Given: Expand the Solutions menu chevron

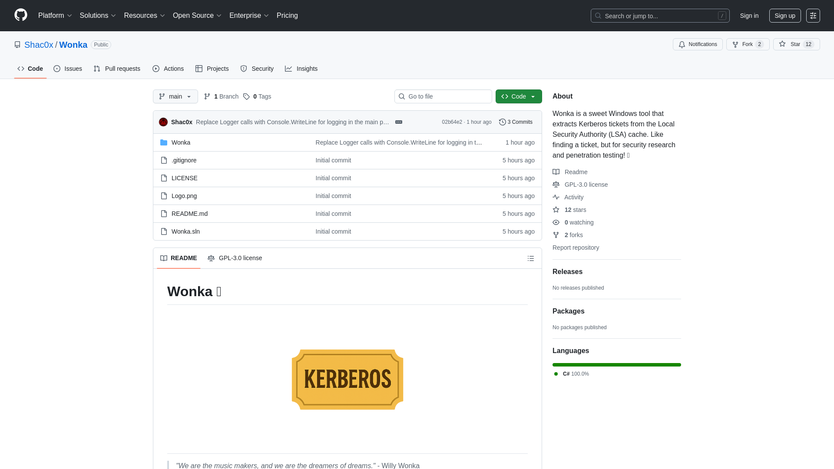Looking at the screenshot, I should coord(113,16).
